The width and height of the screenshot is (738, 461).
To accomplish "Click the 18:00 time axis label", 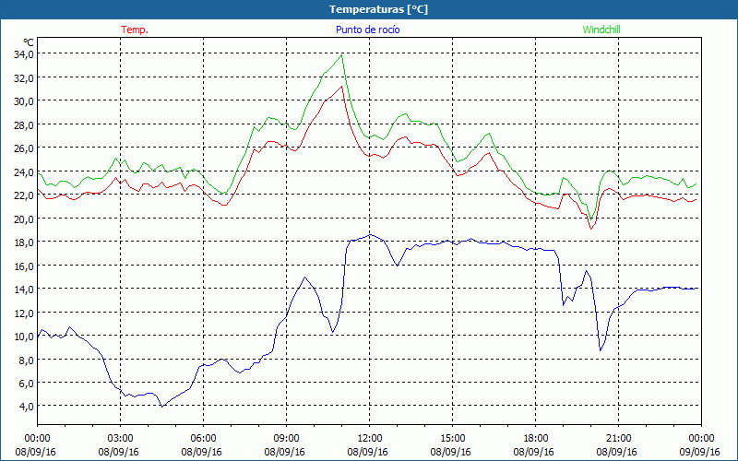I will [536, 439].
